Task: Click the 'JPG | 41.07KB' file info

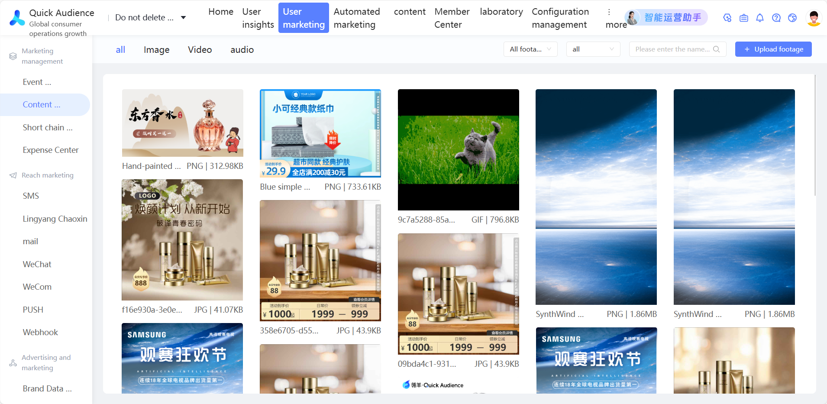Action: 219,310
